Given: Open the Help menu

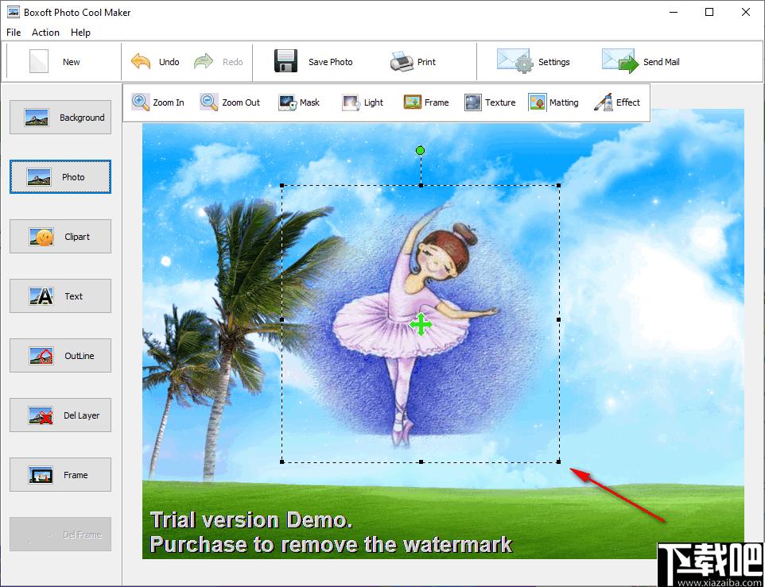Looking at the screenshot, I should click(x=80, y=33).
